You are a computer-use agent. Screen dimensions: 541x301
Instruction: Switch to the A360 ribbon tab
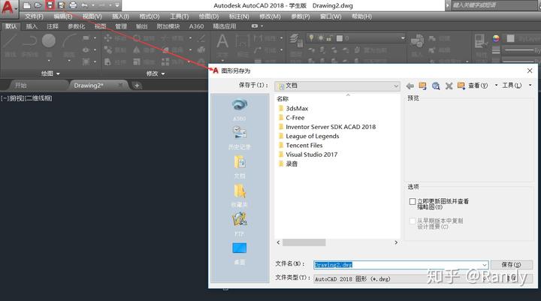196,26
